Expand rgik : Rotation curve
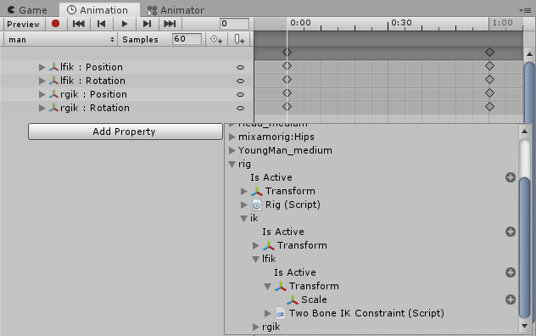 click(x=42, y=108)
